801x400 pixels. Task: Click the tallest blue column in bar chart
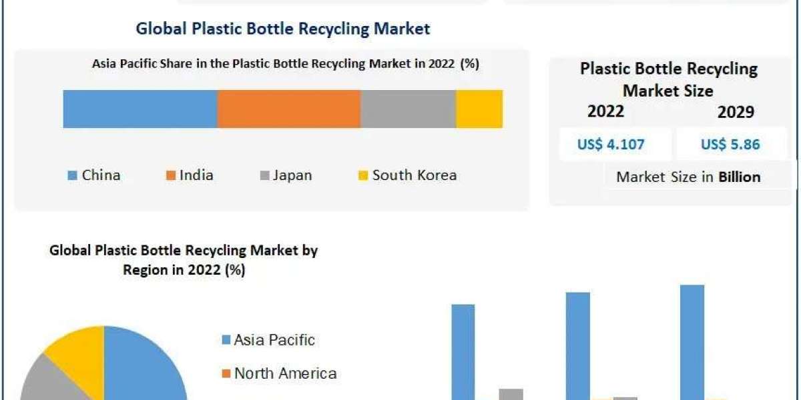pos(692,342)
